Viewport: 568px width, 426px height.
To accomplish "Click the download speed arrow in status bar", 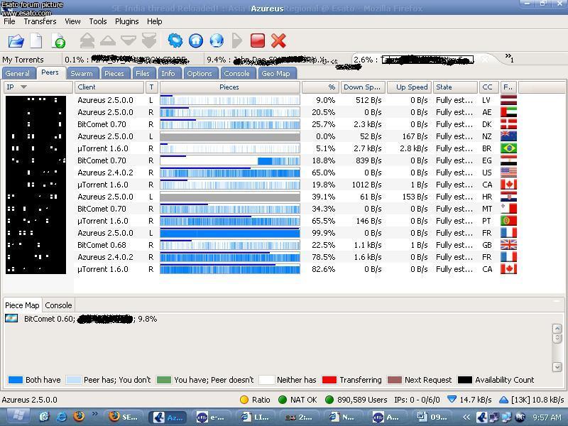I will tap(452, 400).
